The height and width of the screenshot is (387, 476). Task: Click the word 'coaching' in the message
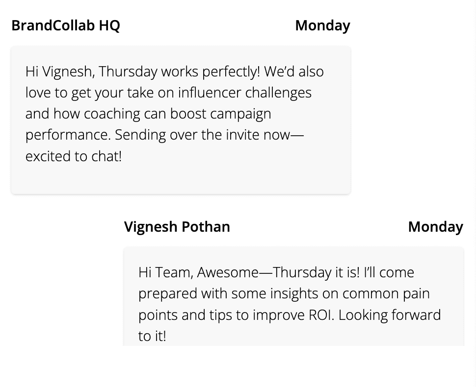[x=112, y=114]
